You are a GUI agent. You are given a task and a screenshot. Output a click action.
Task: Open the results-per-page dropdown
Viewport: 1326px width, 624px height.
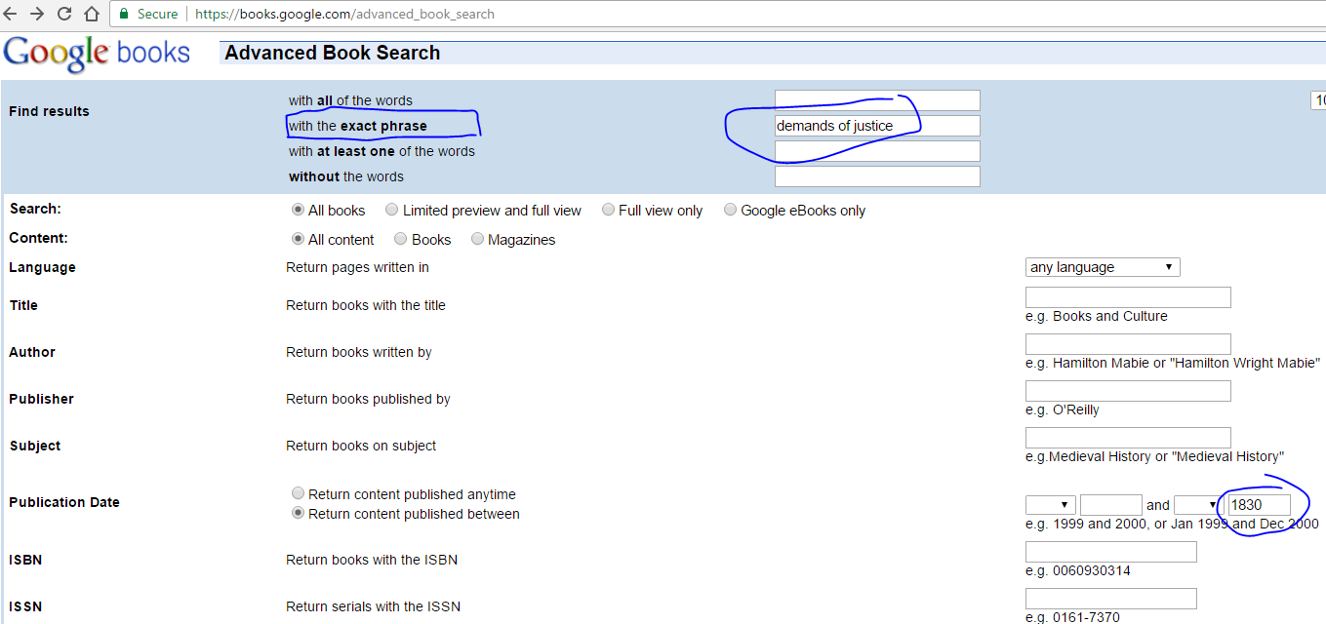1318,100
